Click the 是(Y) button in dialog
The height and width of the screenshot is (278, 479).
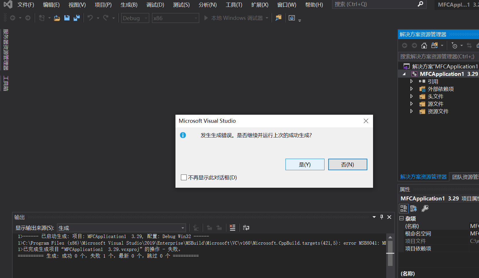point(305,164)
